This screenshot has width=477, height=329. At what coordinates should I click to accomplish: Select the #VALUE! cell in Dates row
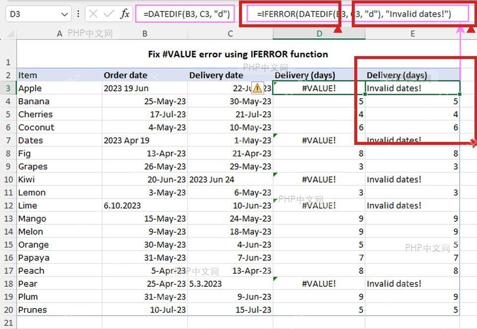click(319, 140)
